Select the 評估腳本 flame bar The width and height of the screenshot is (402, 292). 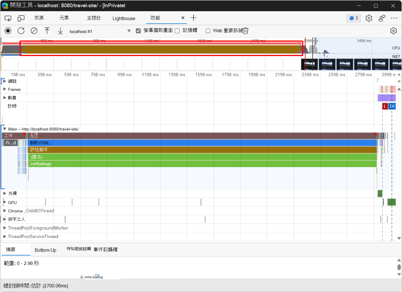click(202, 150)
